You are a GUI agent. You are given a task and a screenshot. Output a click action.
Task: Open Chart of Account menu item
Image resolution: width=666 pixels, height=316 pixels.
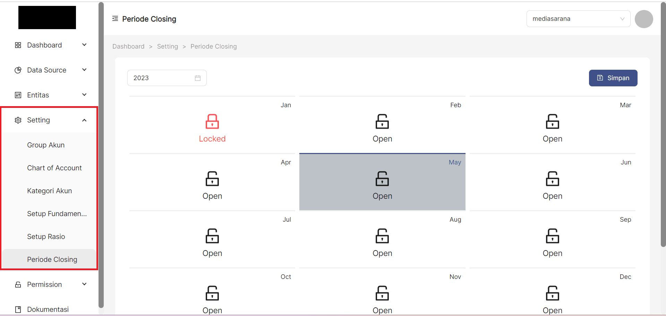(54, 168)
